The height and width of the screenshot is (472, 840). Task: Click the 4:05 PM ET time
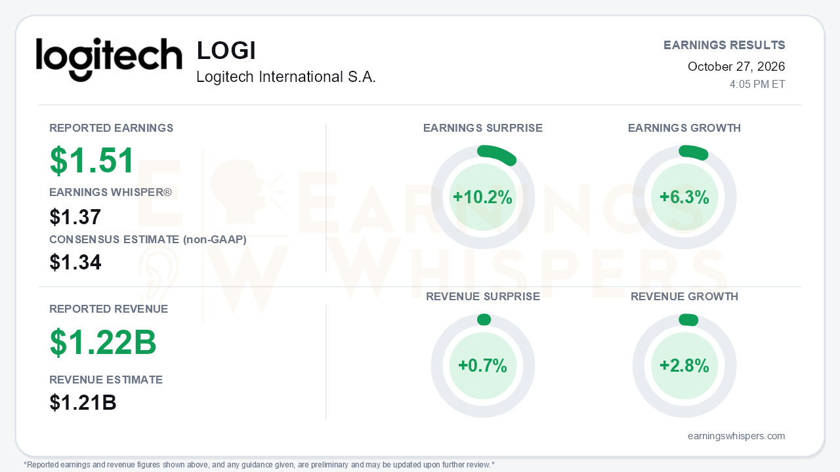757,85
